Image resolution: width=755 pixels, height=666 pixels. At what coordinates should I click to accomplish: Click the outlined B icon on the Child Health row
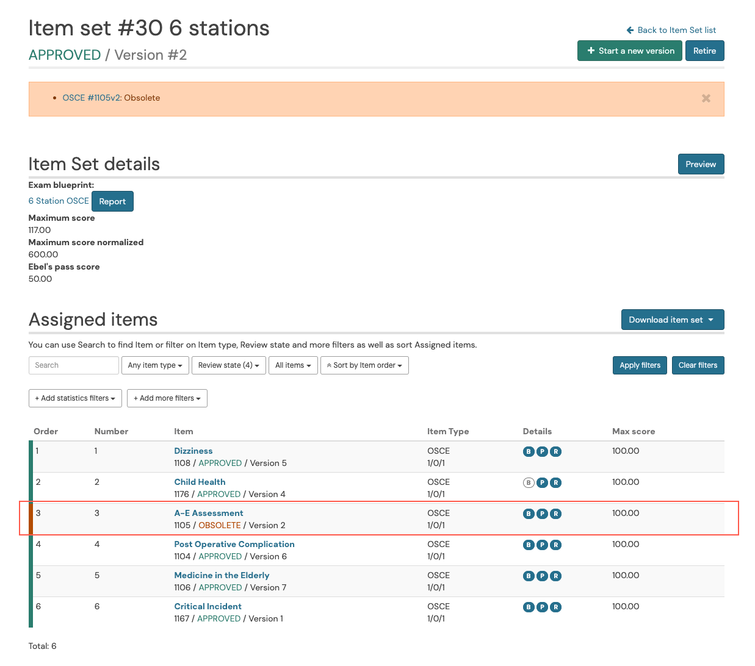[529, 482]
